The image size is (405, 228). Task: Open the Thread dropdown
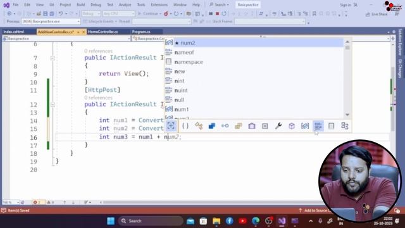[161, 21]
